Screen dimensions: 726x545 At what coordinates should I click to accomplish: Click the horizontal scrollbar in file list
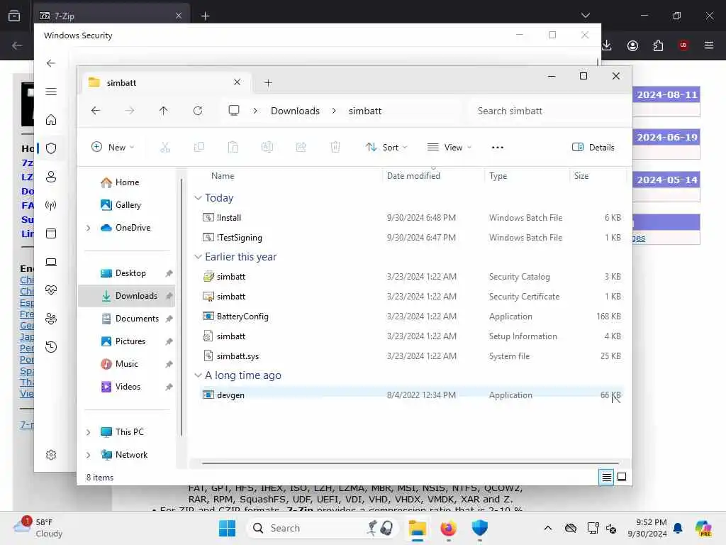tap(411, 463)
